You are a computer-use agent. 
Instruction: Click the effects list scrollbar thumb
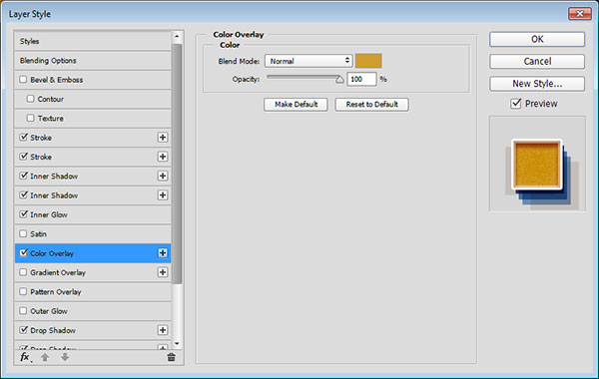click(x=177, y=164)
